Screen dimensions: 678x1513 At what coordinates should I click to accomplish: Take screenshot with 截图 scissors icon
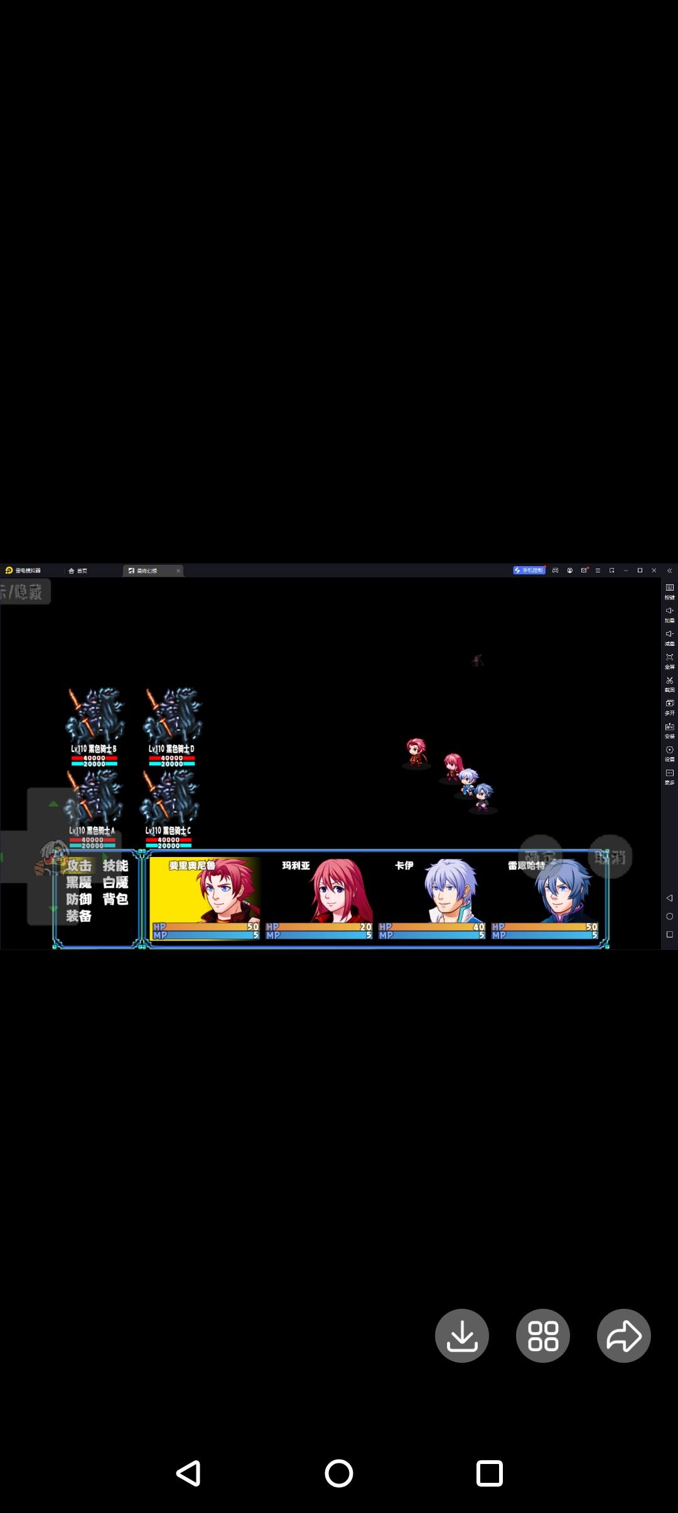[x=669, y=683]
